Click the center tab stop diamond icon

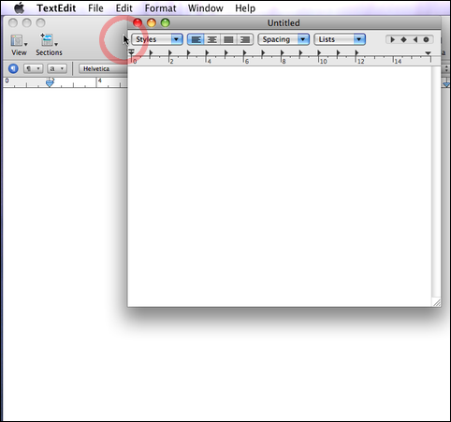click(403, 39)
